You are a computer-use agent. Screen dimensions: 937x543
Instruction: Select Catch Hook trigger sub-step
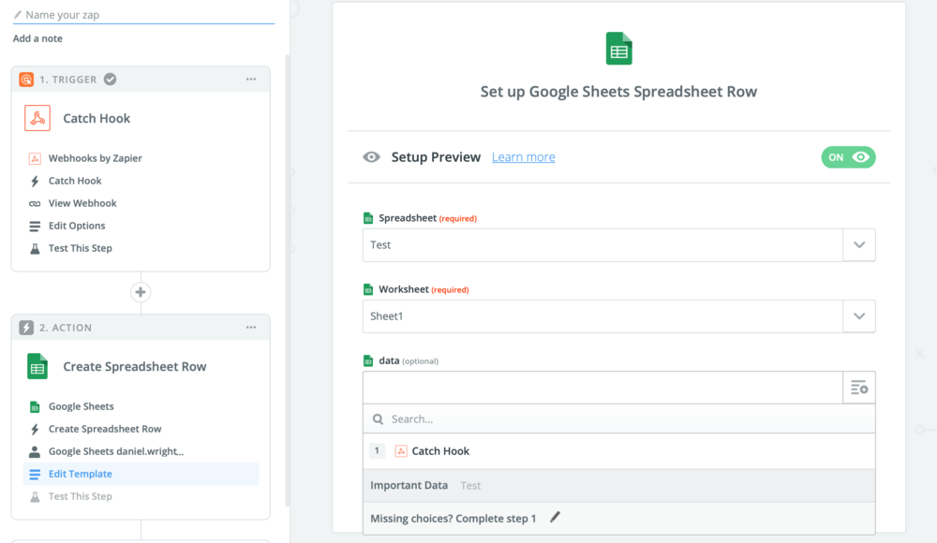click(75, 181)
